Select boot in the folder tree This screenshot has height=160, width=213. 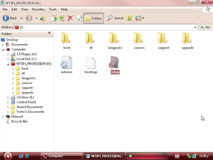pyautogui.click(x=25, y=69)
